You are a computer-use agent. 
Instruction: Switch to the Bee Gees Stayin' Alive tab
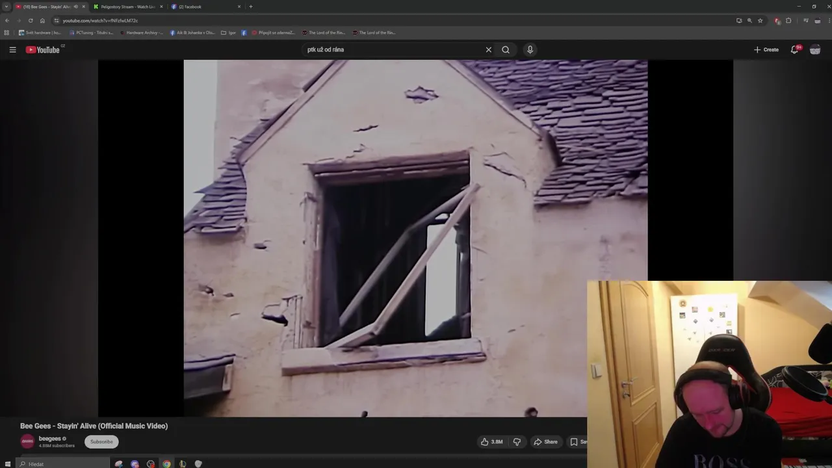47,6
